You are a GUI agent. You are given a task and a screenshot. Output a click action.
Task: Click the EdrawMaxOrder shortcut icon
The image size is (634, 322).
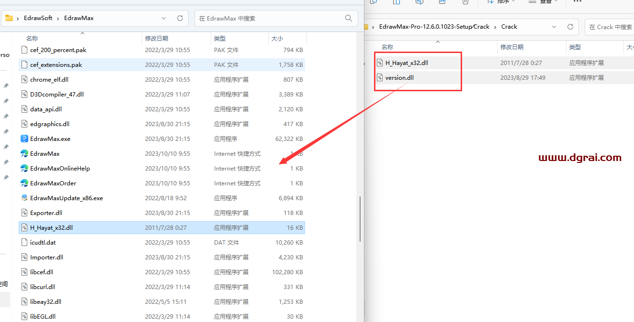coord(25,183)
